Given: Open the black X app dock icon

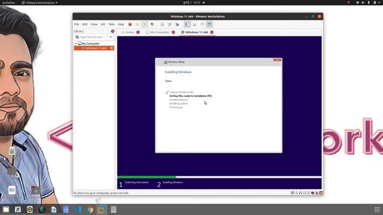Looking at the screenshot, I should tap(18, 210).
